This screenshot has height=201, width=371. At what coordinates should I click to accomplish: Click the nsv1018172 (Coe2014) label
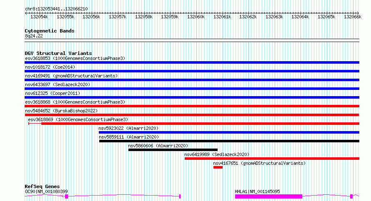point(50,67)
